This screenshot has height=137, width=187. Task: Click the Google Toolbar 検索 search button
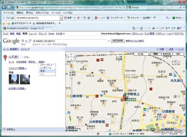point(68,18)
